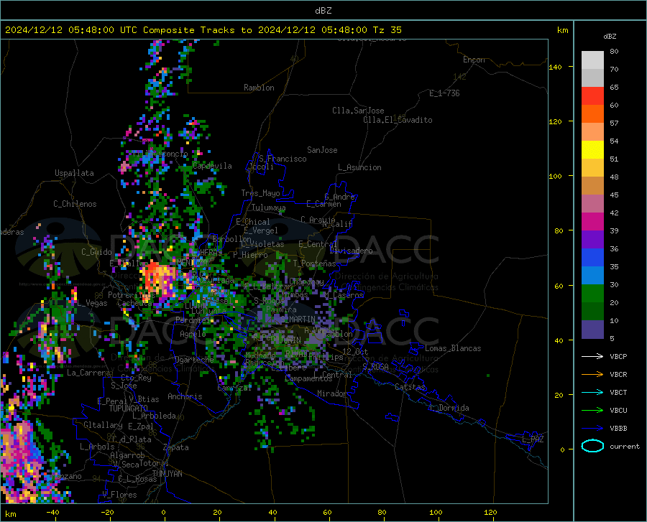Viewport: 647px width, 522px height.
Task: Click the 'Capdevila' place label
Action: [x=213, y=166]
